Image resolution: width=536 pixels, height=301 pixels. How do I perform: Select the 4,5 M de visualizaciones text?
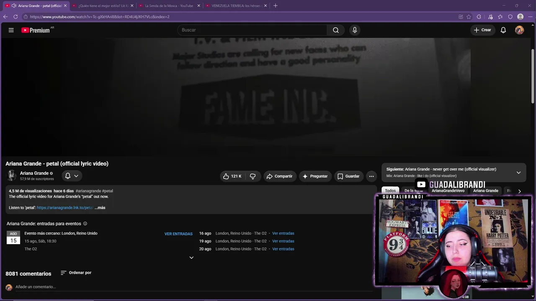[x=30, y=191]
